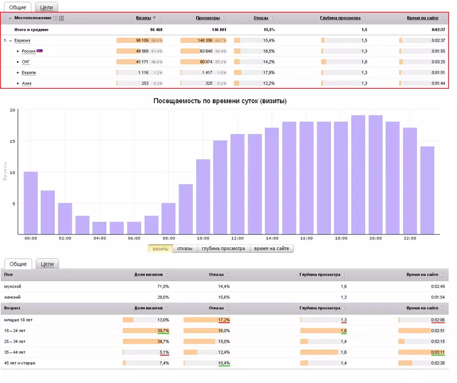Switch the chart to время на сайте metric
Screen dimensions: 457x383
271,248
